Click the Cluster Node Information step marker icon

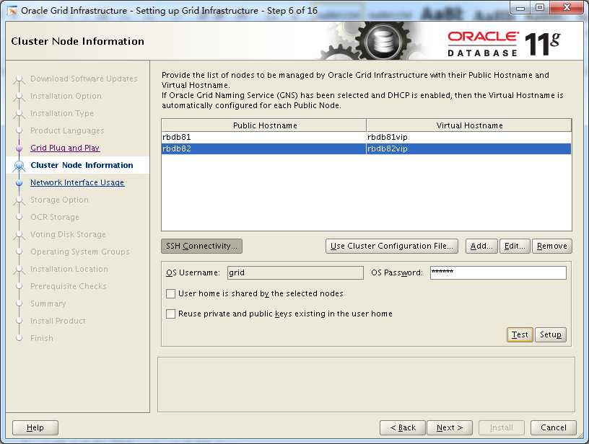click(x=19, y=165)
